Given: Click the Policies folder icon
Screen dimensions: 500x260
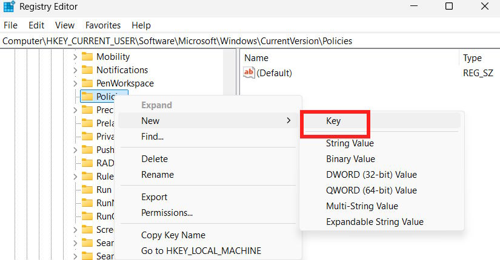Looking at the screenshot, I should pos(87,97).
